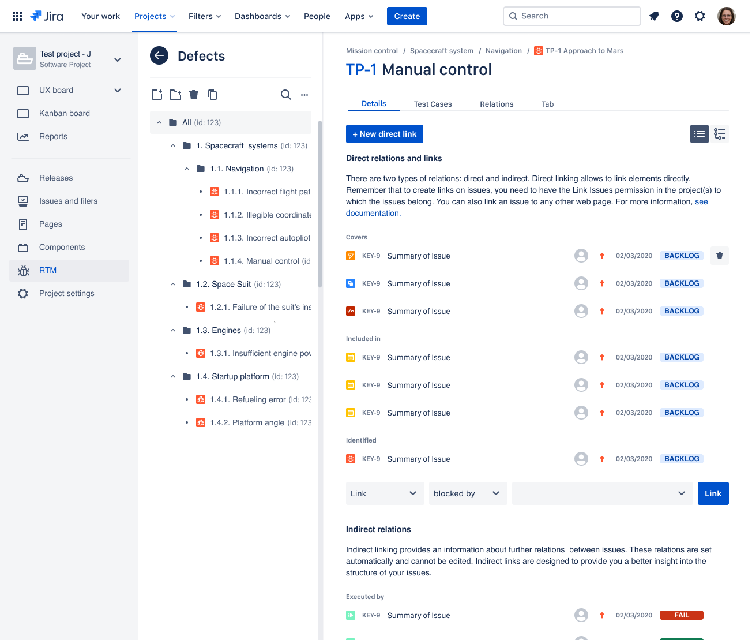Switch to list view toggle

700,134
